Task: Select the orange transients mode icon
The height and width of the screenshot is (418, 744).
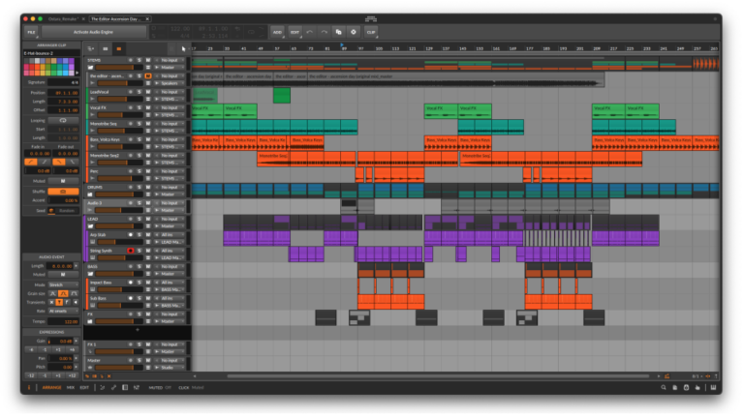Action: click(59, 302)
